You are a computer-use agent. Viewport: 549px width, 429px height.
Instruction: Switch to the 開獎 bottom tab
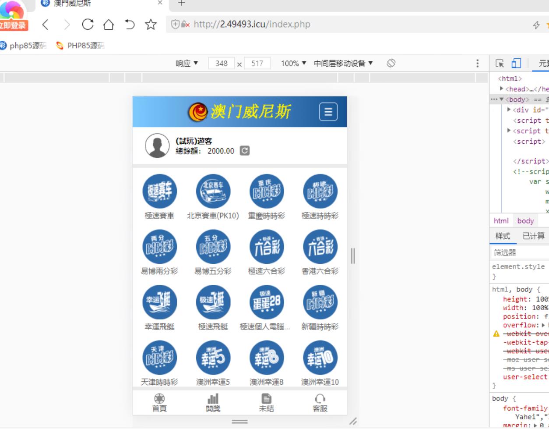pyautogui.click(x=213, y=403)
